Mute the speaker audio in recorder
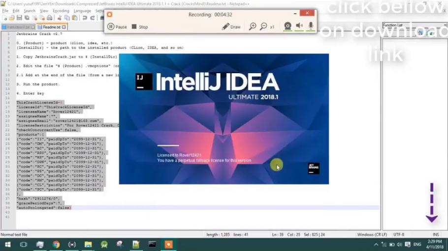Viewport: 448px width, 251px height. [299, 27]
